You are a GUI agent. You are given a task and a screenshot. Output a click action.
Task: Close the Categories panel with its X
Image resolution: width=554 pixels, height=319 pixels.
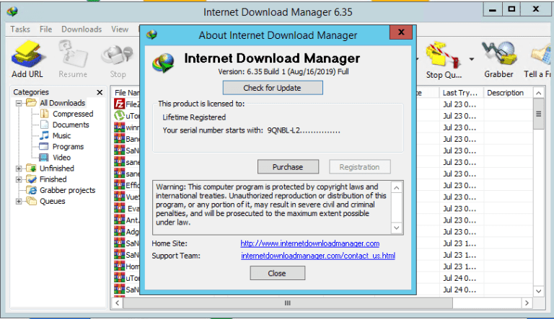point(100,92)
